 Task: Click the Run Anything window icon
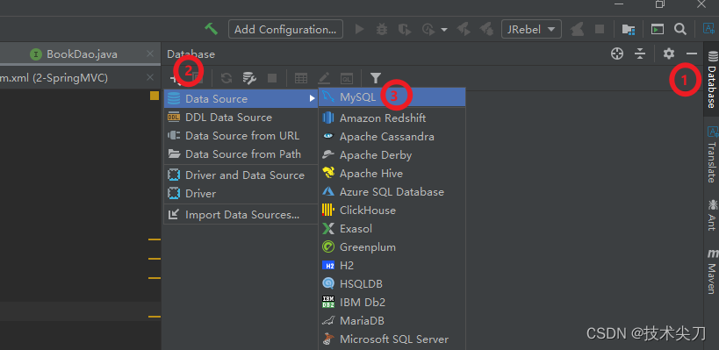(658, 29)
